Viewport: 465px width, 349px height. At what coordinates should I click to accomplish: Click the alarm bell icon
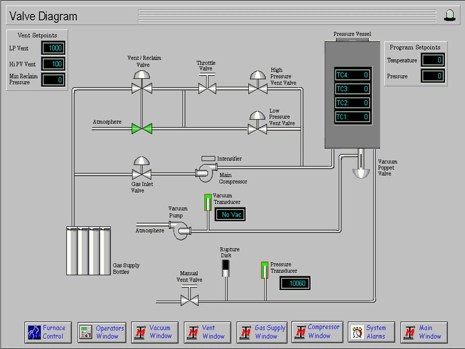tap(449, 16)
